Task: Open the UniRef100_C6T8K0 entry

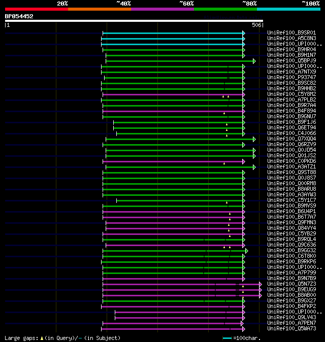Action: 291,256
